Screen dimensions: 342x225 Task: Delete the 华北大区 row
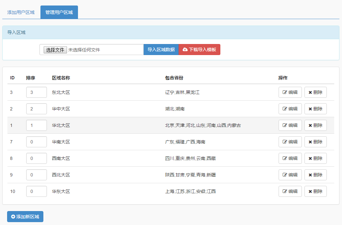click(315, 125)
